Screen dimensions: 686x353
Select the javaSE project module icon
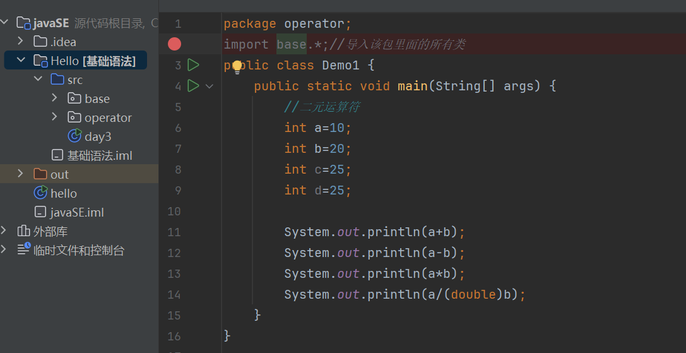(x=23, y=23)
